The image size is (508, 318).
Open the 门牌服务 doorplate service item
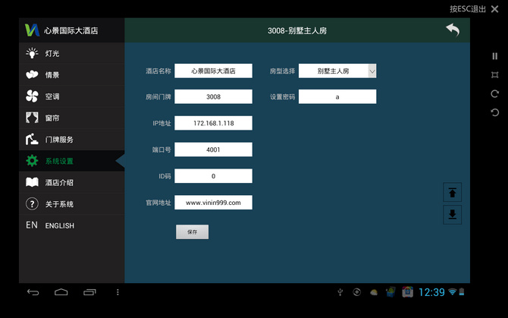(71, 140)
